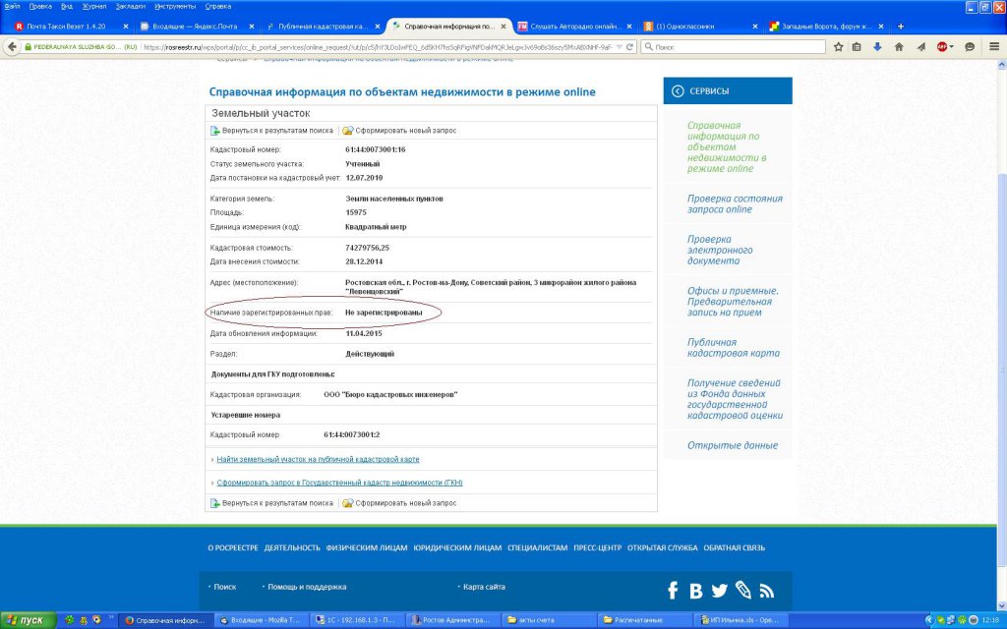
Task: Open footer link 'ПРЕСС-ЦЕНТР'
Action: pos(597,548)
